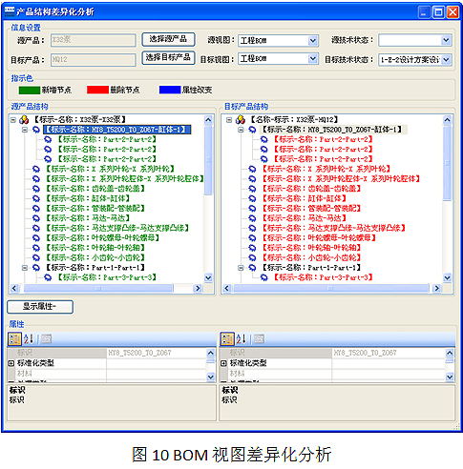This screenshot has height=469, width=463.
Task: Click categorized view icon in left property grid
Action: pyautogui.click(x=14, y=338)
